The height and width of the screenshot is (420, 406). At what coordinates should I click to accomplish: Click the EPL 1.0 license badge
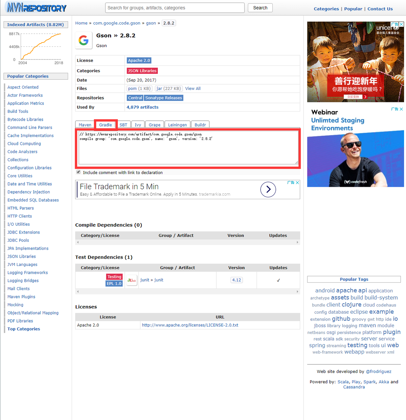(x=114, y=284)
